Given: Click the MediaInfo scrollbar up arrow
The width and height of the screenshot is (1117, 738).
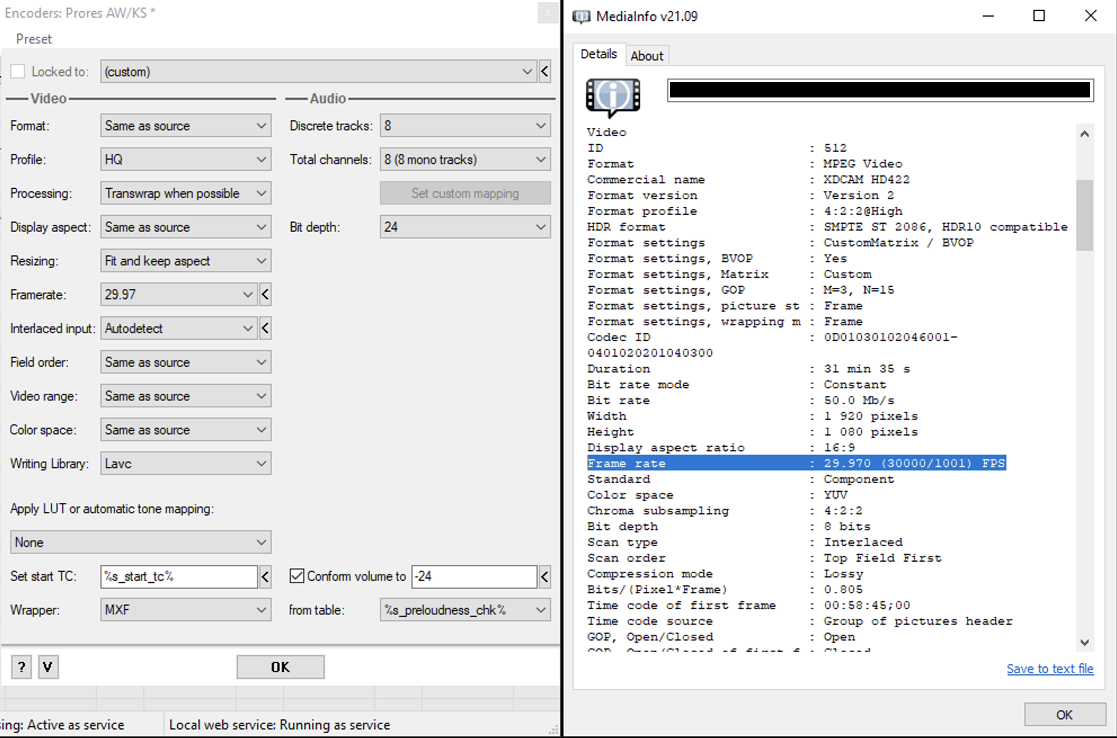Looking at the screenshot, I should pos(1084,134).
